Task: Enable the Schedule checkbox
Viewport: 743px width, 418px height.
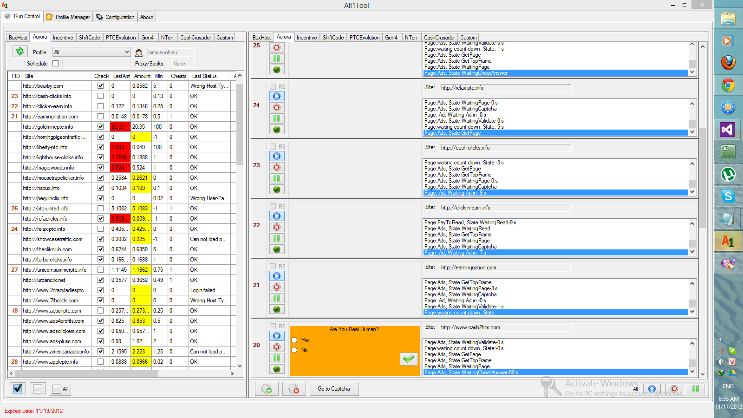Action: [56, 64]
